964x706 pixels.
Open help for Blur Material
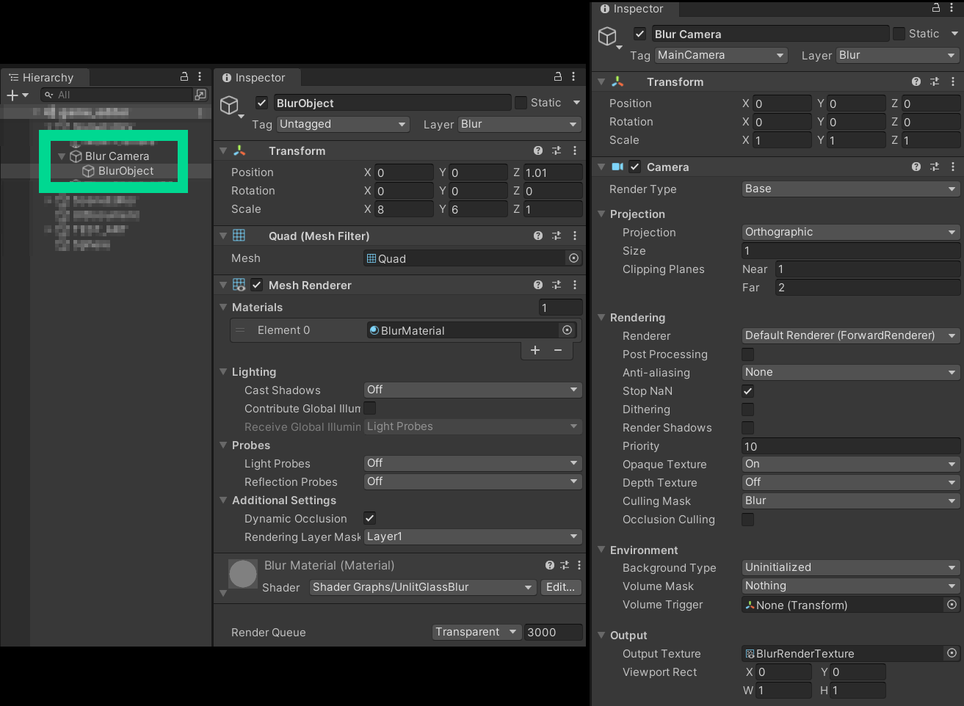coord(550,565)
